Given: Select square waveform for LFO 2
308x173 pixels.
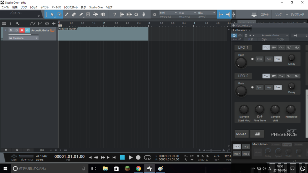Looking at the screenshot, I should point(289,76).
